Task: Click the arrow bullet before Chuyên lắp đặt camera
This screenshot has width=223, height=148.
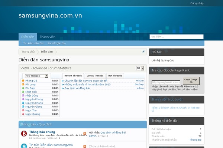Action: (62, 81)
